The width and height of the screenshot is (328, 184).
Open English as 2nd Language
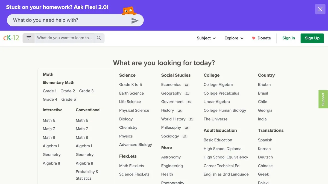pos(226,174)
